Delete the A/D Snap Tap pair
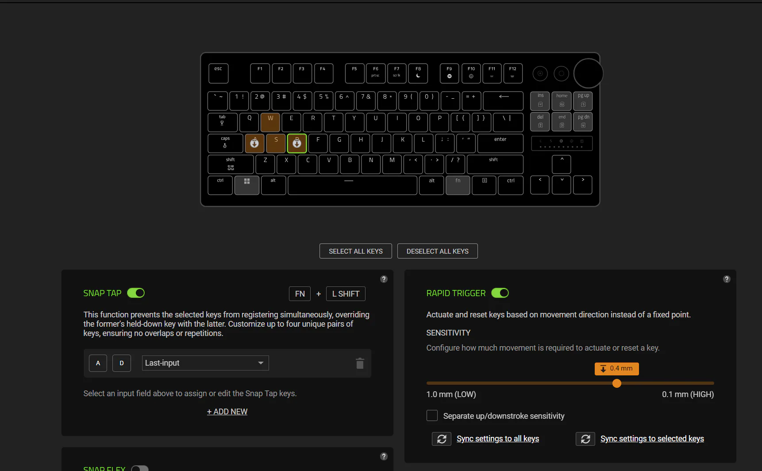The image size is (762, 471). (x=360, y=363)
